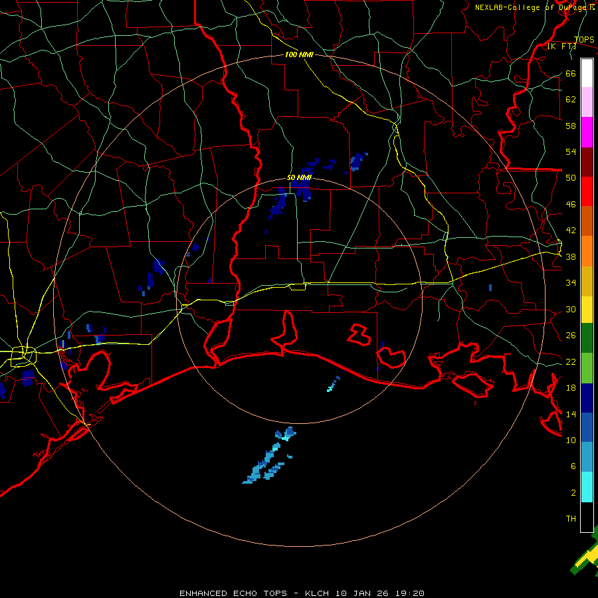
Task: Click the dark orange 46 kft legend swatch
Action: pyautogui.click(x=587, y=221)
